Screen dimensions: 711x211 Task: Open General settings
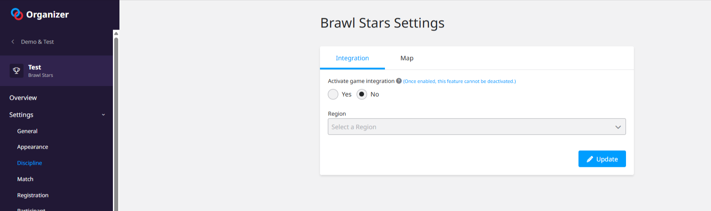pyautogui.click(x=27, y=131)
